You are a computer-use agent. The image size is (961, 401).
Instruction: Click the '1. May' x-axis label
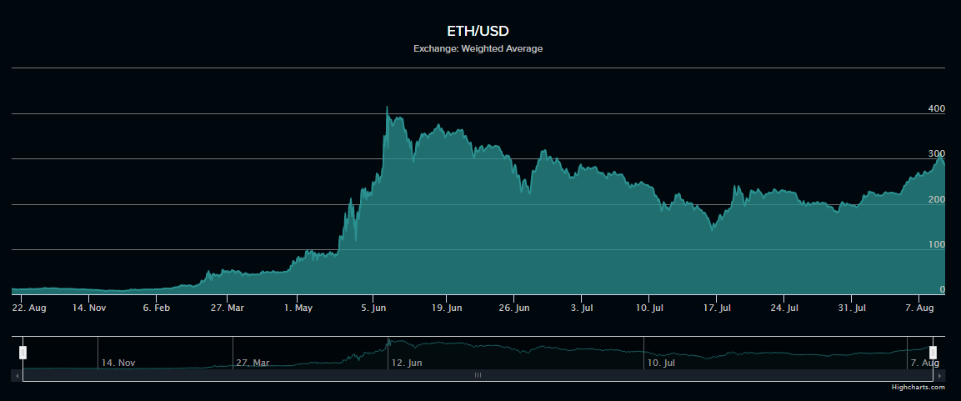[x=298, y=308]
